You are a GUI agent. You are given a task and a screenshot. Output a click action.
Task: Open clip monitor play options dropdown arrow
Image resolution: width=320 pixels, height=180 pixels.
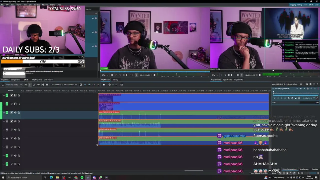[130, 75]
